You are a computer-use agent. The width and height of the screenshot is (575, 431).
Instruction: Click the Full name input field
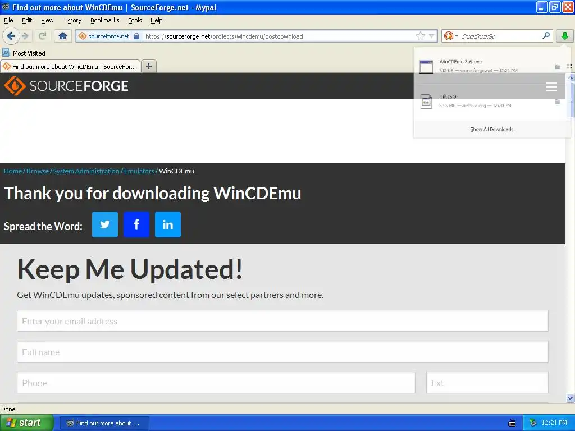coord(282,352)
